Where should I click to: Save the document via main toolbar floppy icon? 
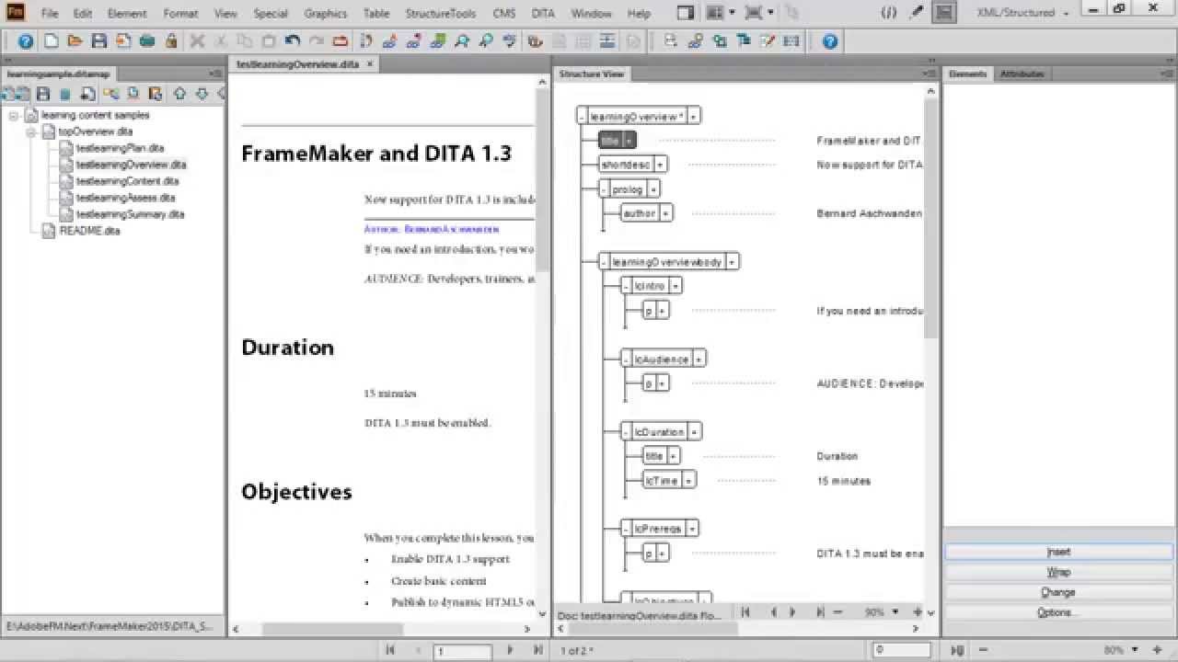[x=99, y=41]
